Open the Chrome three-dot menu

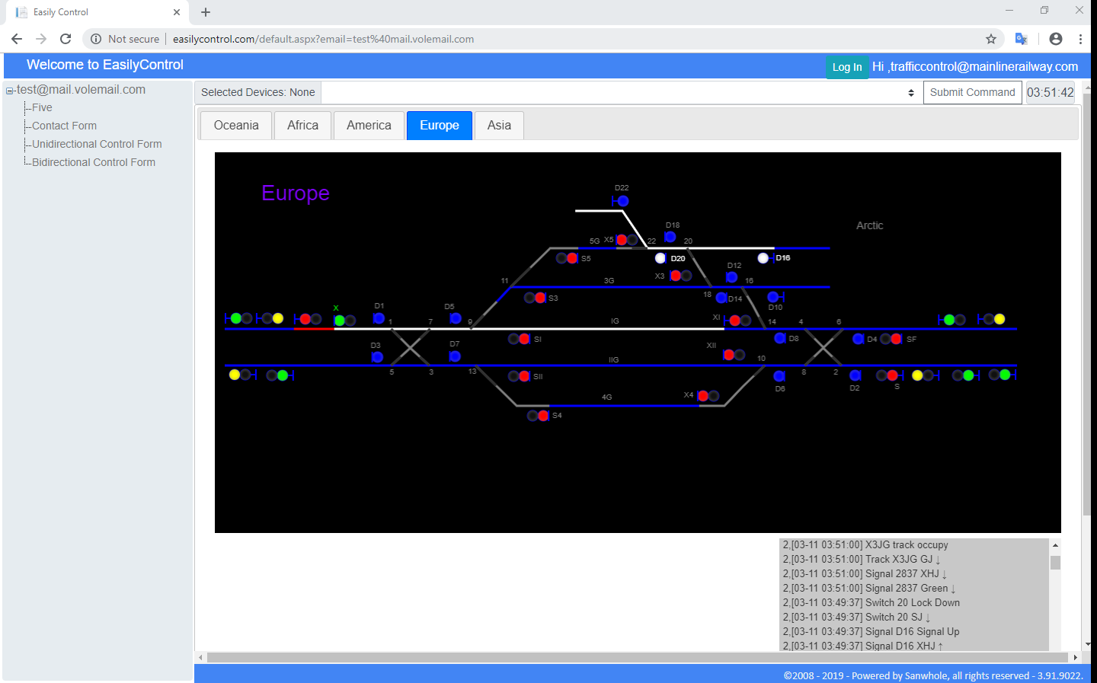point(1080,39)
